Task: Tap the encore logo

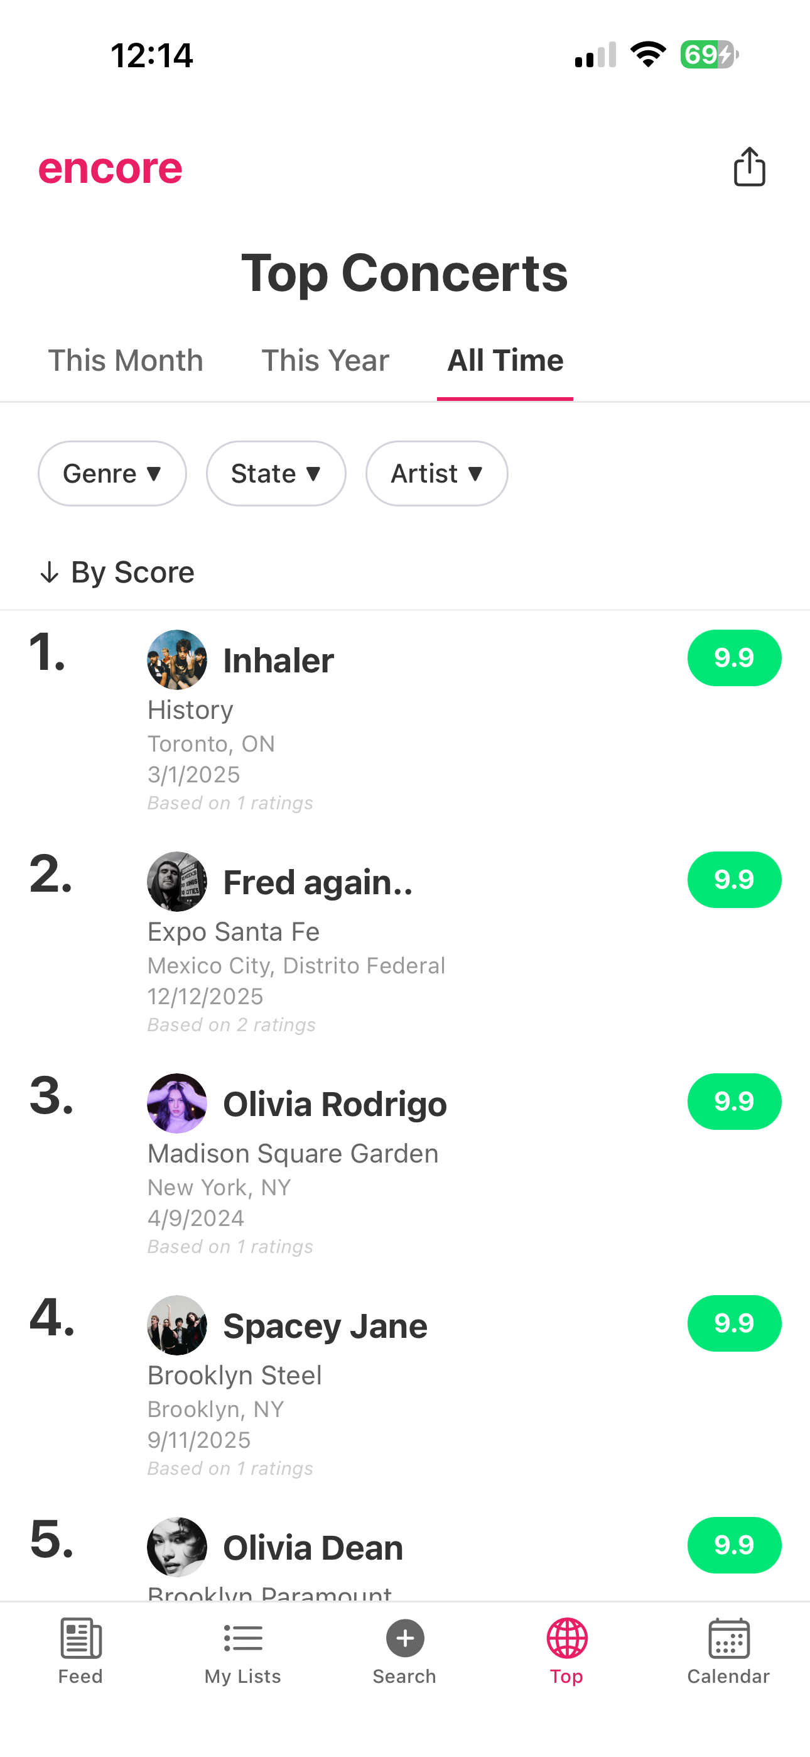Action: (x=111, y=168)
